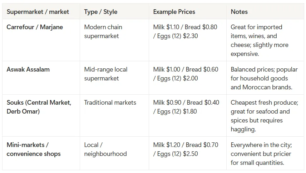
Task: Select Mini-markets prices with Milk $1.20
Action: pyautogui.click(x=186, y=149)
